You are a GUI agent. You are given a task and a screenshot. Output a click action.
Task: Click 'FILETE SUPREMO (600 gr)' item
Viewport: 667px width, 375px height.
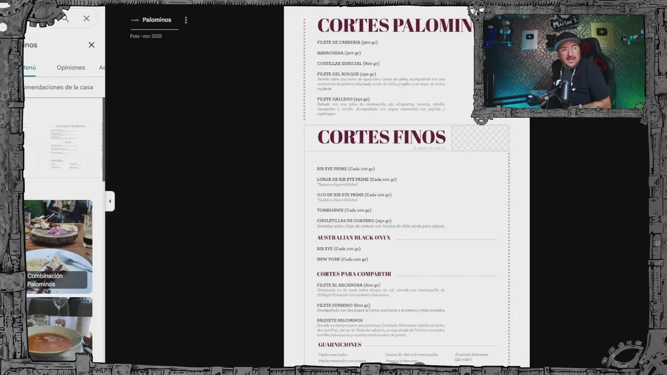coord(343,305)
